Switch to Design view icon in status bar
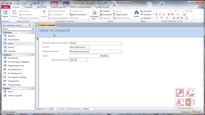This screenshot has width=205, height=115. 200,112
